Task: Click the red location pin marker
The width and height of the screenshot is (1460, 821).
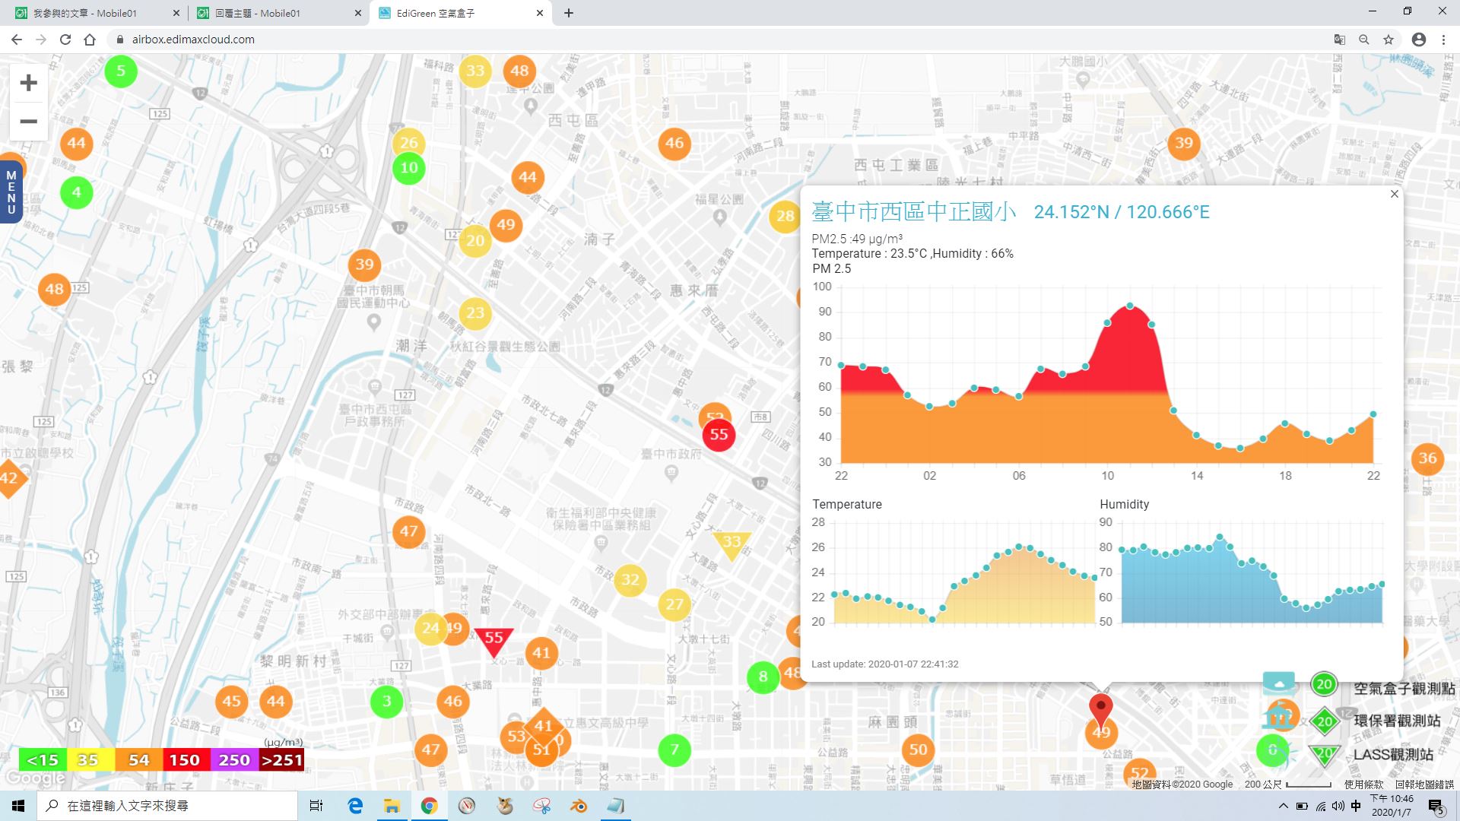Action: pos(1100,711)
